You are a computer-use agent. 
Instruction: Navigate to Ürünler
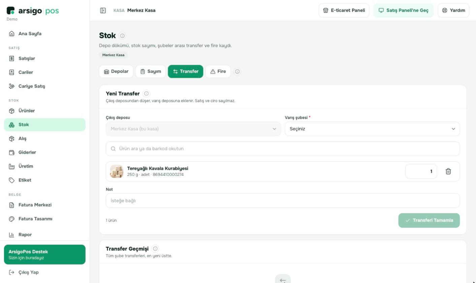click(x=45, y=111)
